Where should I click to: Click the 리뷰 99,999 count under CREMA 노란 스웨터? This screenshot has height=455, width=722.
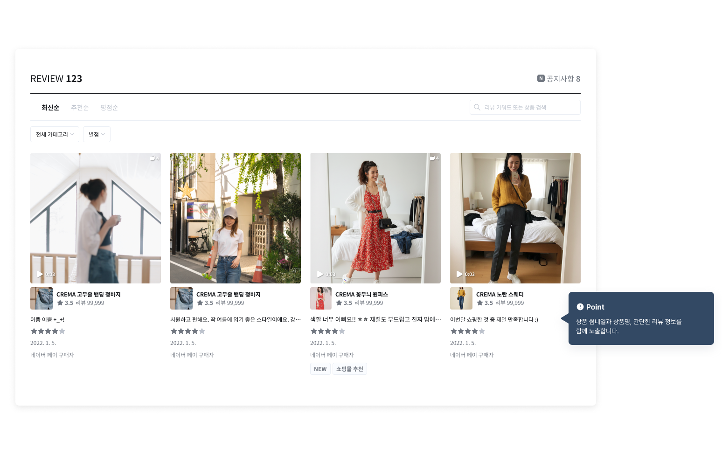510,303
